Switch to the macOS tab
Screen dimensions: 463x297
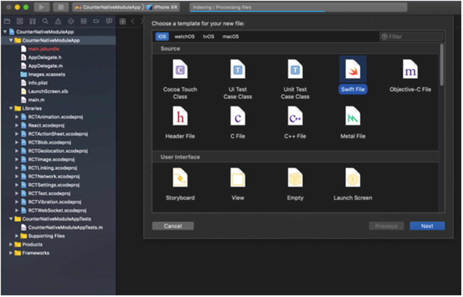(230, 37)
